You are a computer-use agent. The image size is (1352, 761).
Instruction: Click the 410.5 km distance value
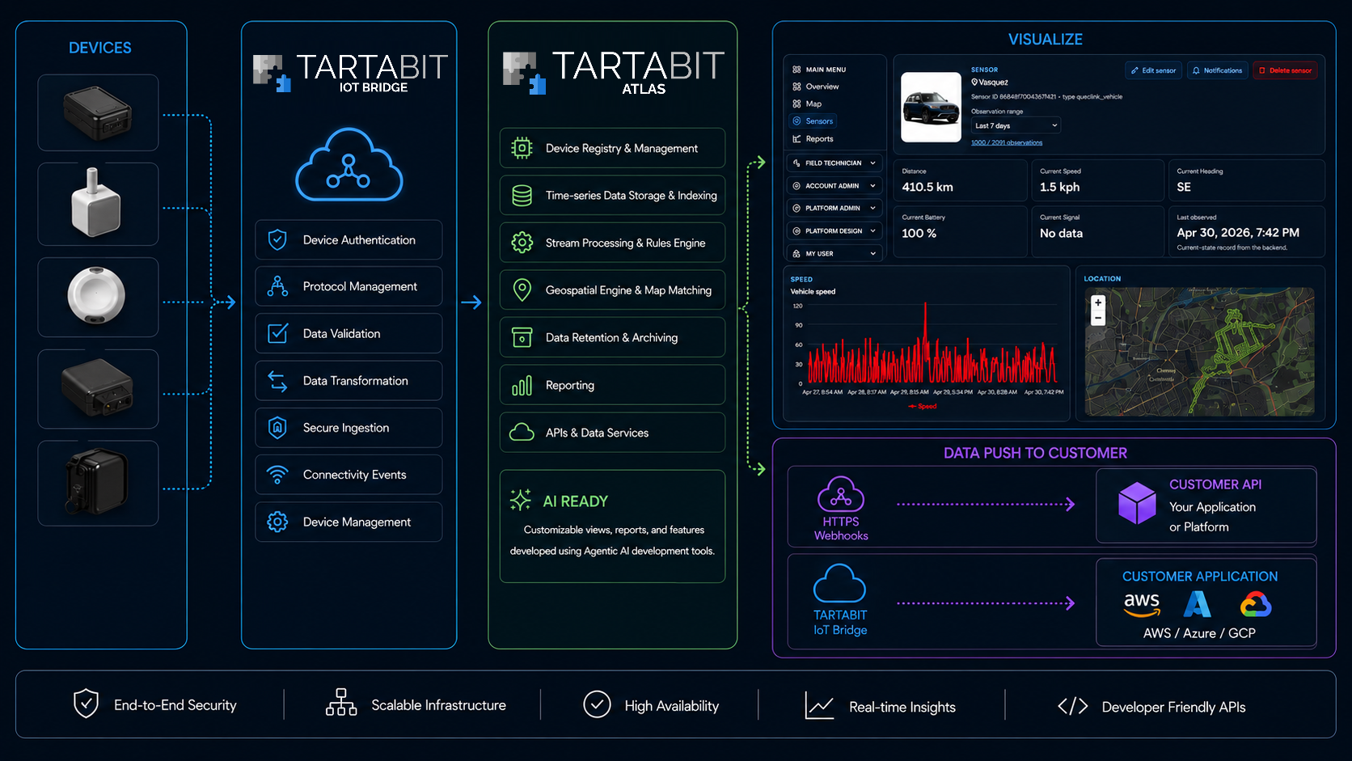(927, 187)
